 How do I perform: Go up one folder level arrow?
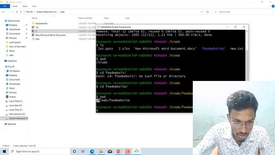17,12
